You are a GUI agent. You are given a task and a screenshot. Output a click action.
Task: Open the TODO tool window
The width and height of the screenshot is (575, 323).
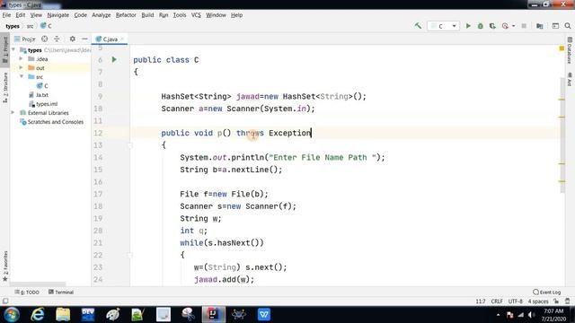point(27,292)
